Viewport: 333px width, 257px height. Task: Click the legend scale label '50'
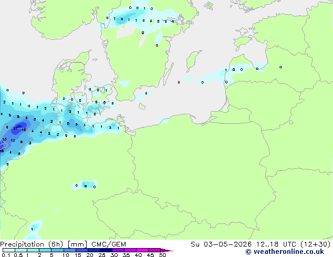point(162,255)
